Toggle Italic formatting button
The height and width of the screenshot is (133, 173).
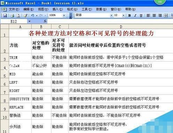click(x=135, y=15)
